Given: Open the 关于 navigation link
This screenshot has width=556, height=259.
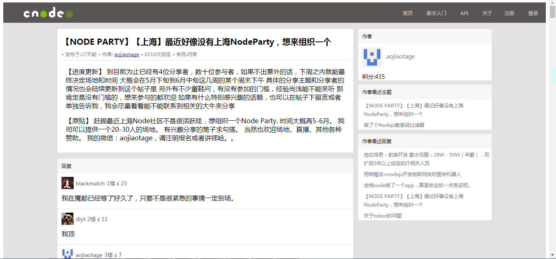Looking at the screenshot, I should [x=487, y=13].
